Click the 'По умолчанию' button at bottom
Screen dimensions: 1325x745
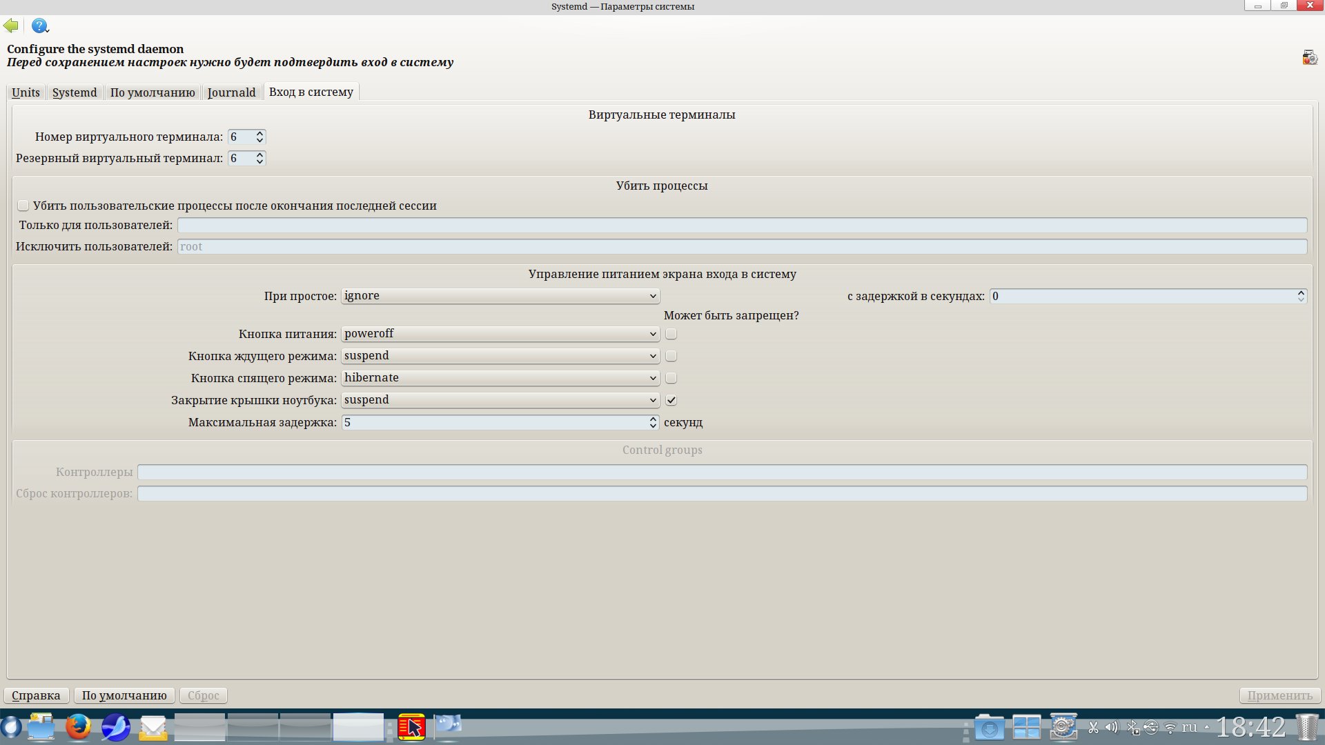(x=124, y=695)
